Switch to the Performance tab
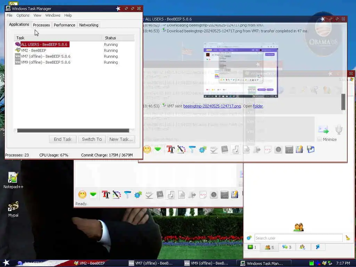This screenshot has height=267, width=356. pos(64,25)
